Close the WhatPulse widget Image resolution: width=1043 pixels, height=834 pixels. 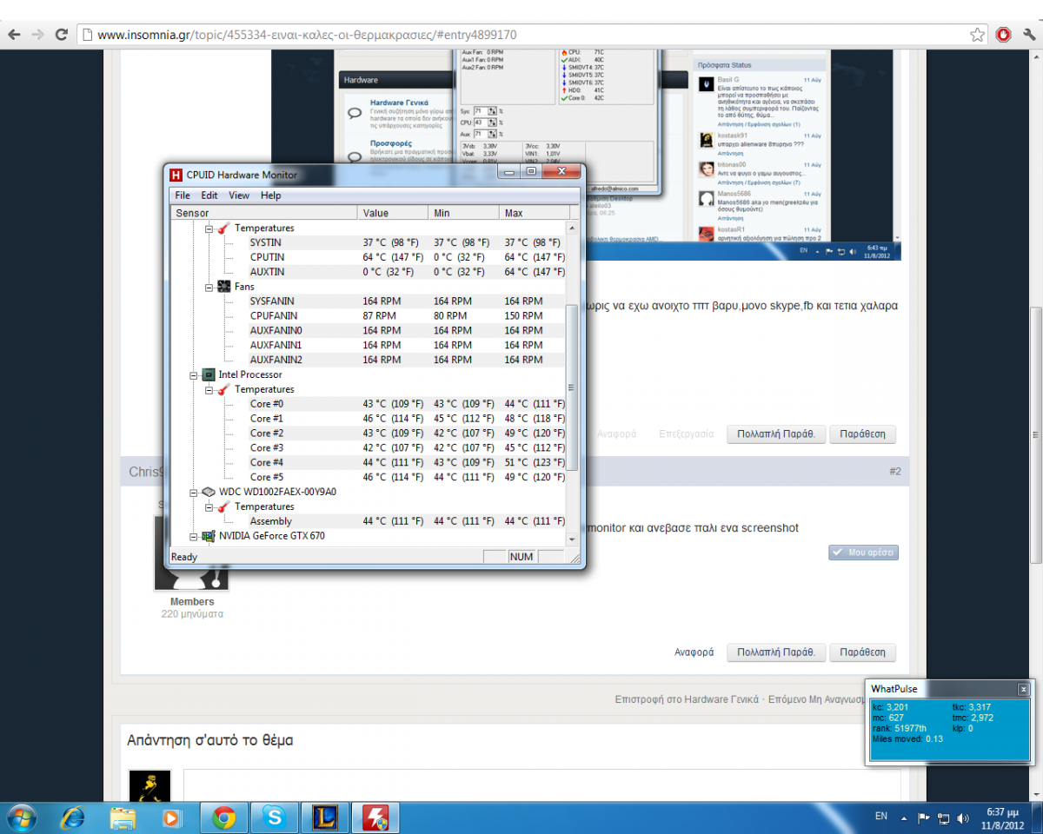(x=1023, y=689)
